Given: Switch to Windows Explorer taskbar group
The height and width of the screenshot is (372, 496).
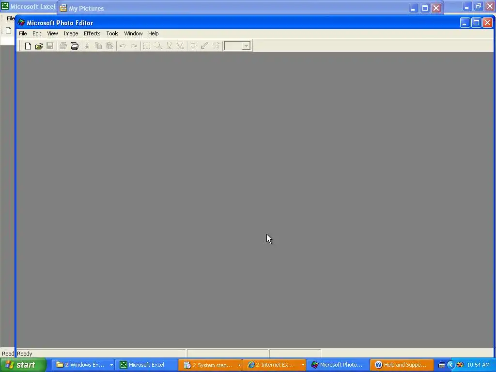Looking at the screenshot, I should pyautogui.click(x=82, y=365).
